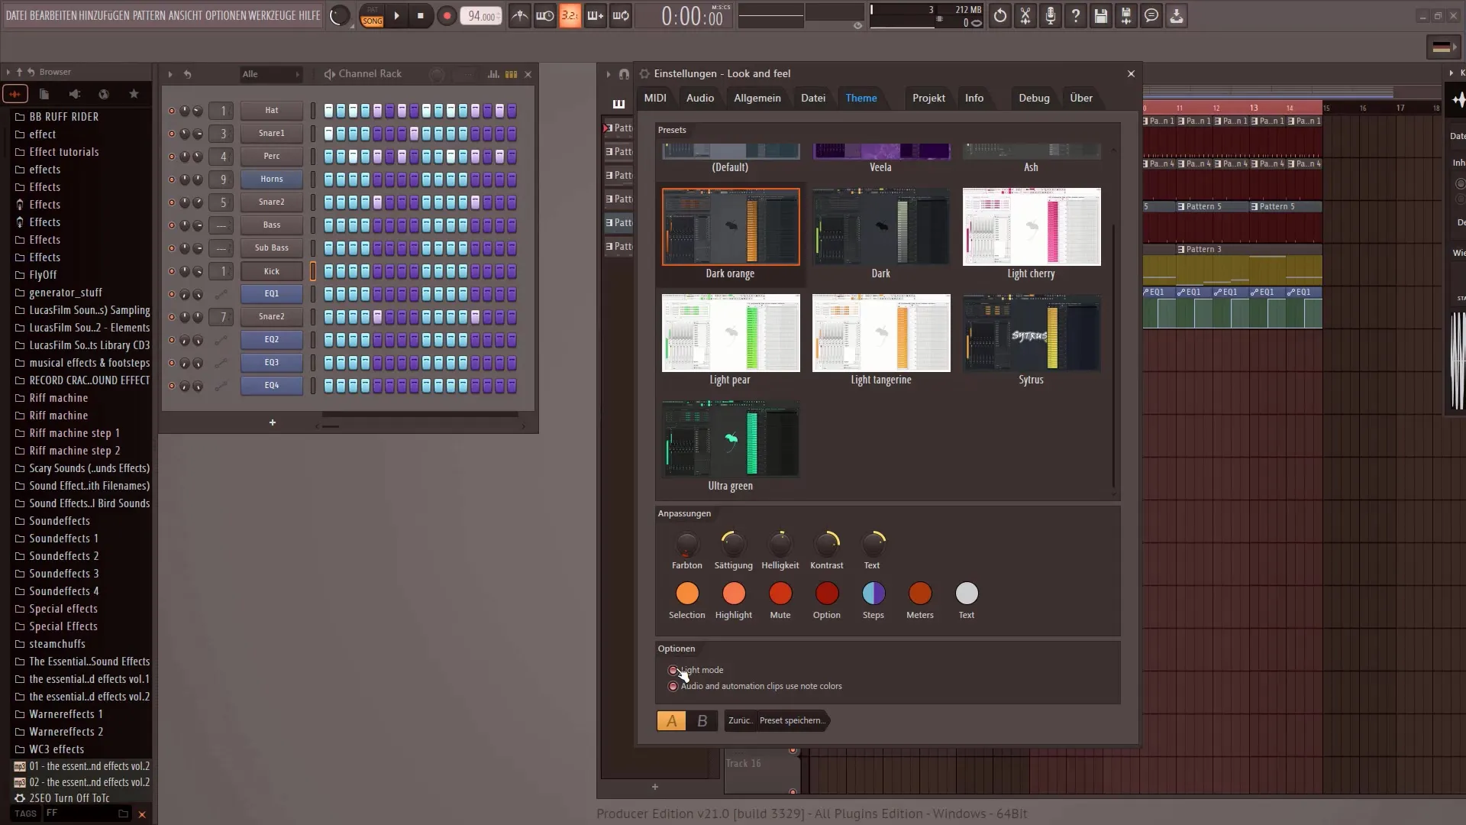Open the Projekt settings tab
This screenshot has height=825, width=1466.
pyautogui.click(x=928, y=98)
